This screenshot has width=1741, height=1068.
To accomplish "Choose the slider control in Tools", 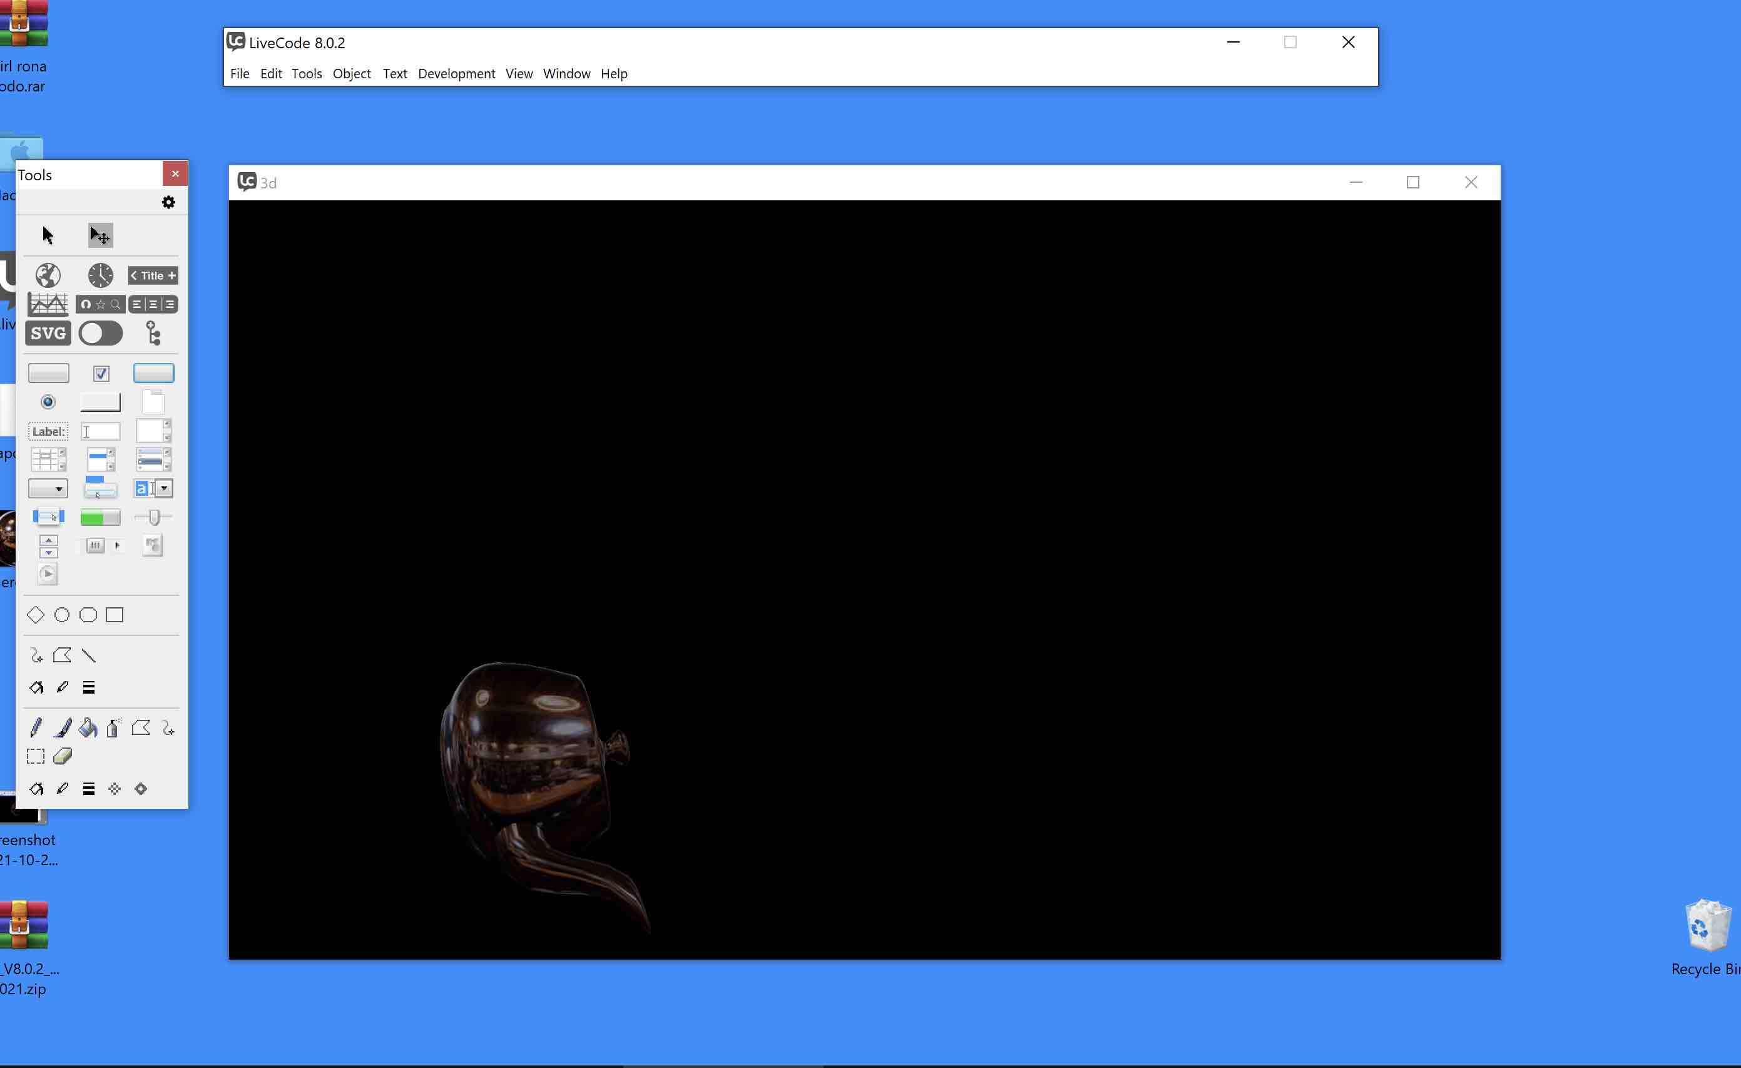I will click(153, 517).
